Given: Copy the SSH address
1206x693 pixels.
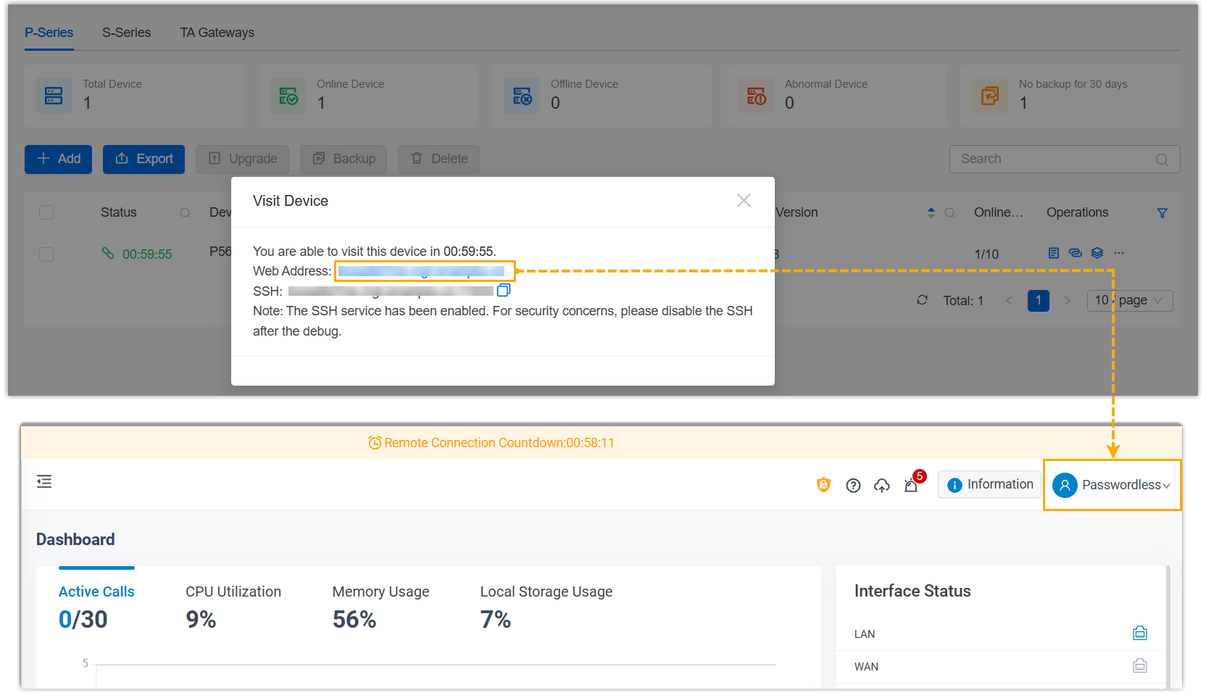Looking at the screenshot, I should 504,291.
